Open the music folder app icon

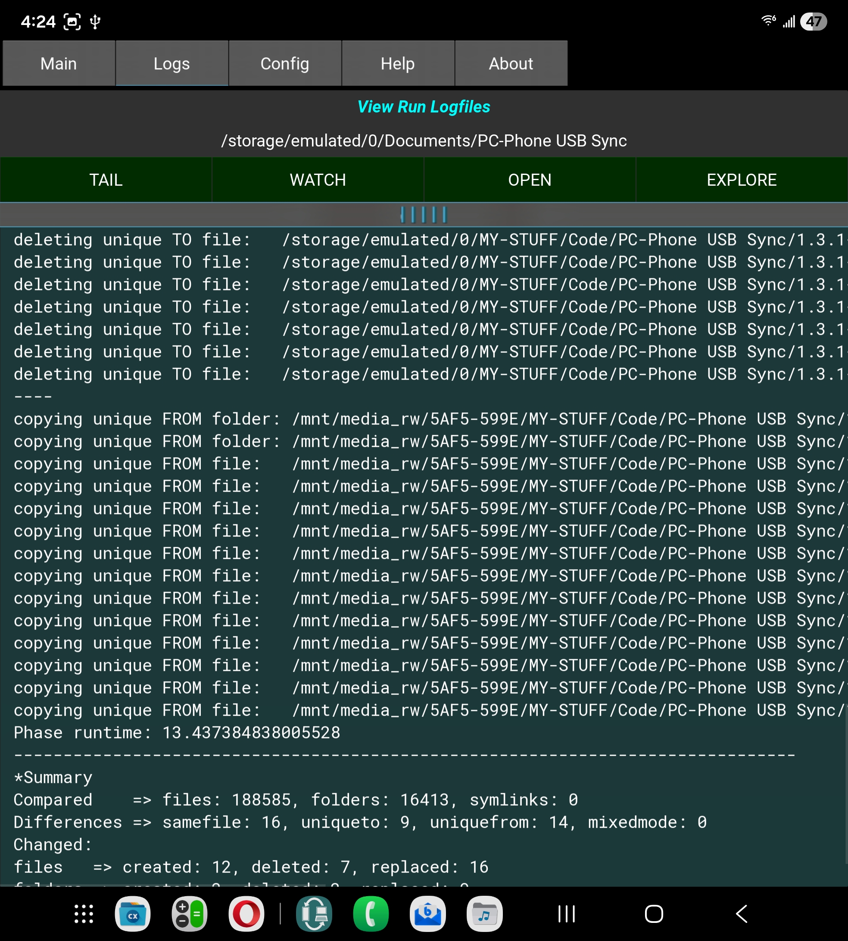[x=485, y=914]
